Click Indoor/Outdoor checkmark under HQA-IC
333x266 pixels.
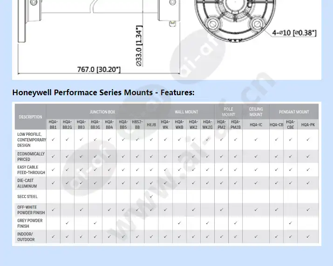(256, 237)
